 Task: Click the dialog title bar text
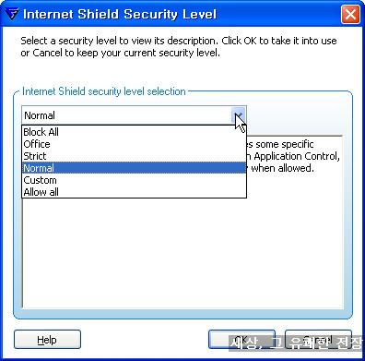click(x=120, y=15)
